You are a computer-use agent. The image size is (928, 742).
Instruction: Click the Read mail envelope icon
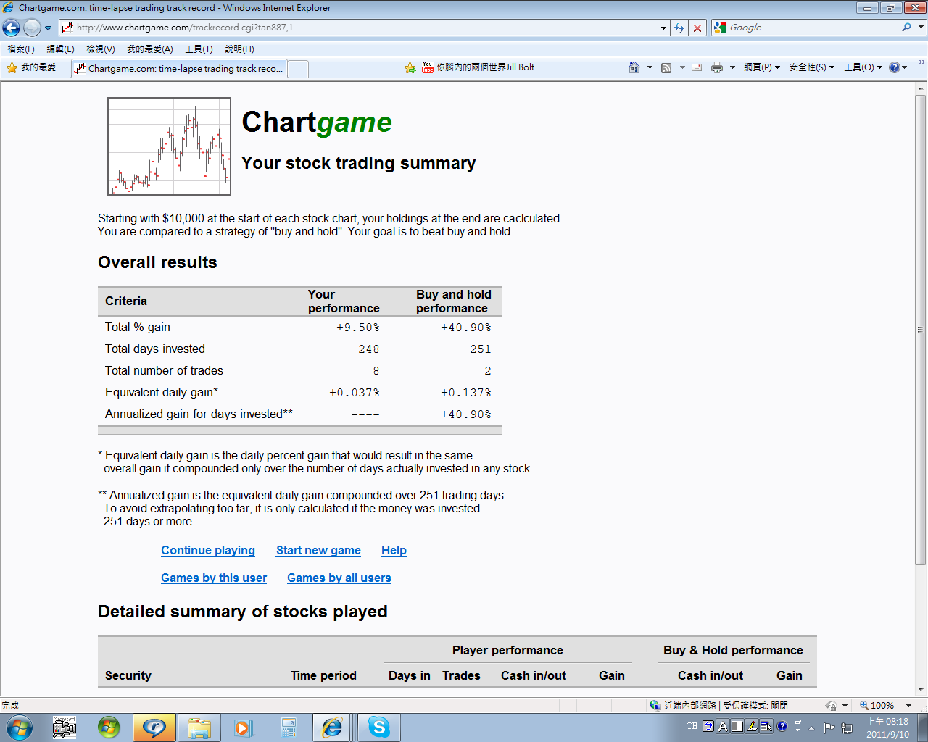697,67
